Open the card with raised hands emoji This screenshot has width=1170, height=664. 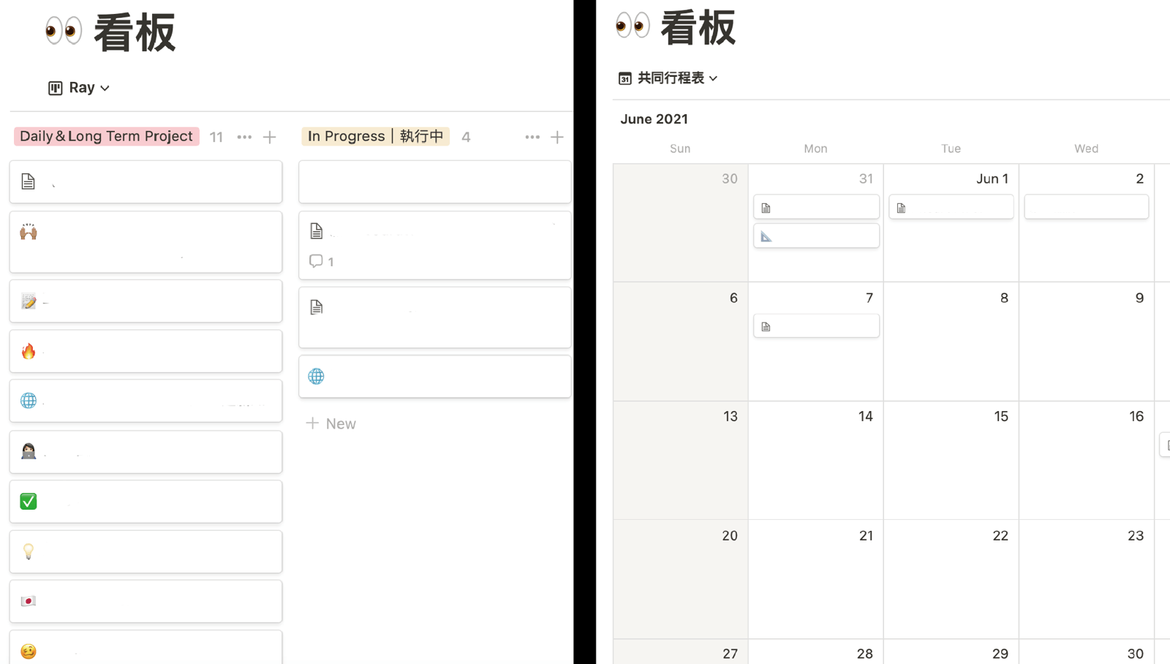(x=146, y=242)
